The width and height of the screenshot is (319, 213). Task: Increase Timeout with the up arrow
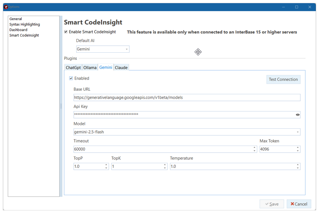(254, 148)
